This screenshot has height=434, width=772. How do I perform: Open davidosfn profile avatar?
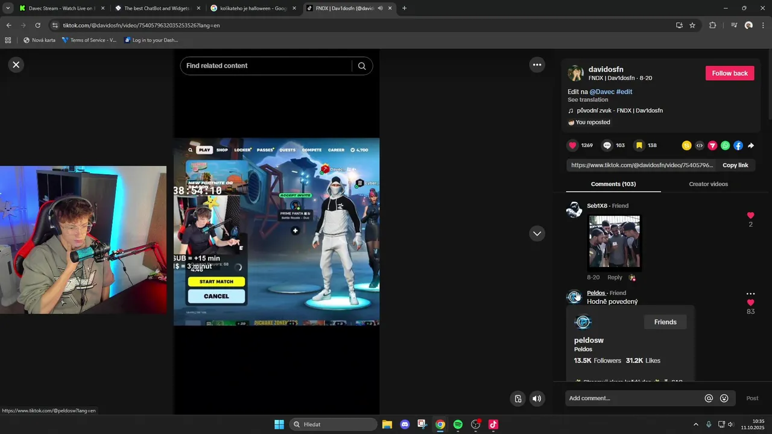(576, 74)
